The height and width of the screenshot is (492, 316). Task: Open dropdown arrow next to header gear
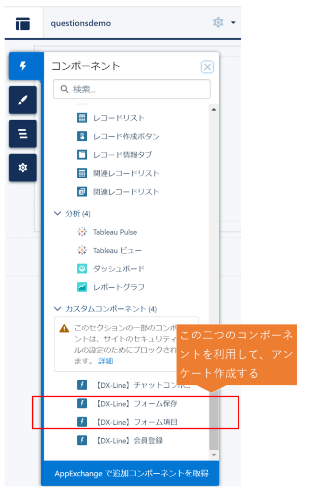(x=233, y=23)
